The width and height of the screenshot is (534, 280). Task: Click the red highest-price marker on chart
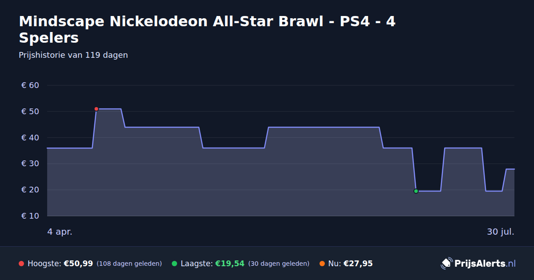tap(96, 109)
